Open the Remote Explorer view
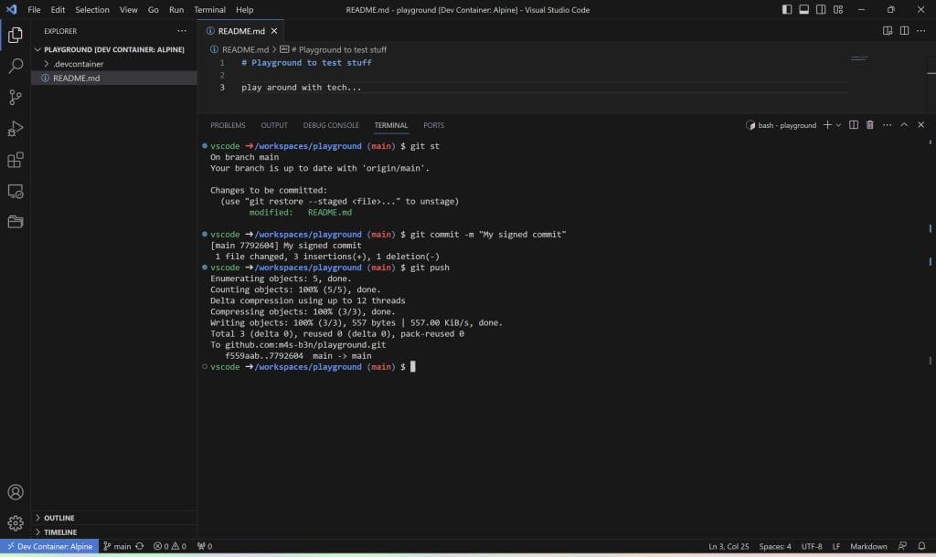The image size is (936, 557). pos(14,191)
